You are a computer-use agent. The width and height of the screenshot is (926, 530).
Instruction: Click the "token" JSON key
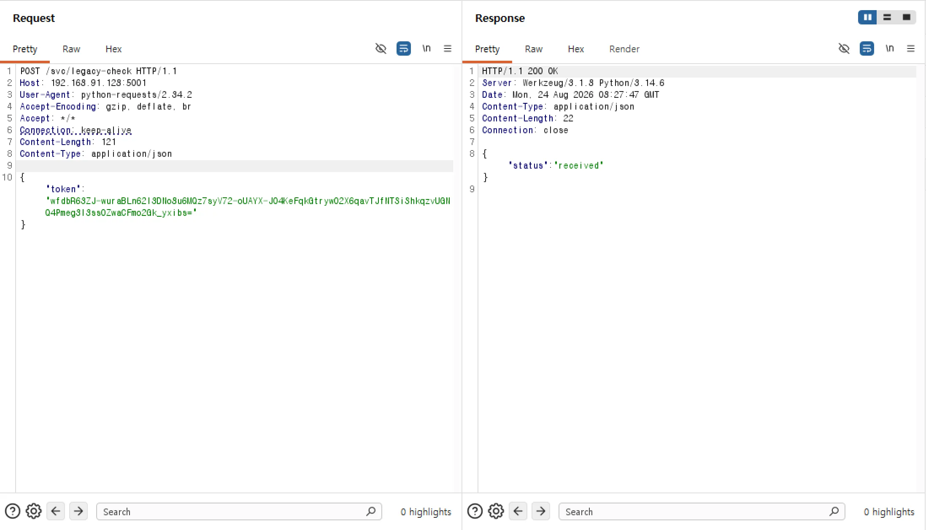pos(63,189)
